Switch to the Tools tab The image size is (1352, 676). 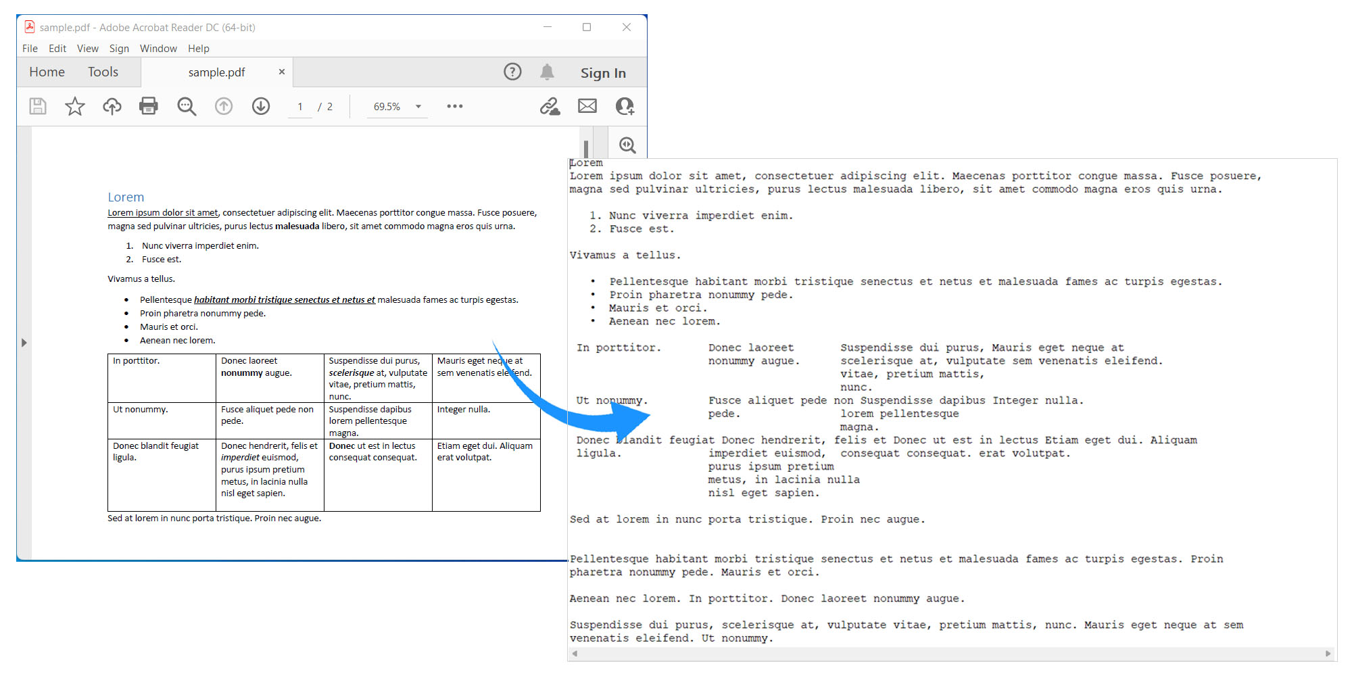103,72
